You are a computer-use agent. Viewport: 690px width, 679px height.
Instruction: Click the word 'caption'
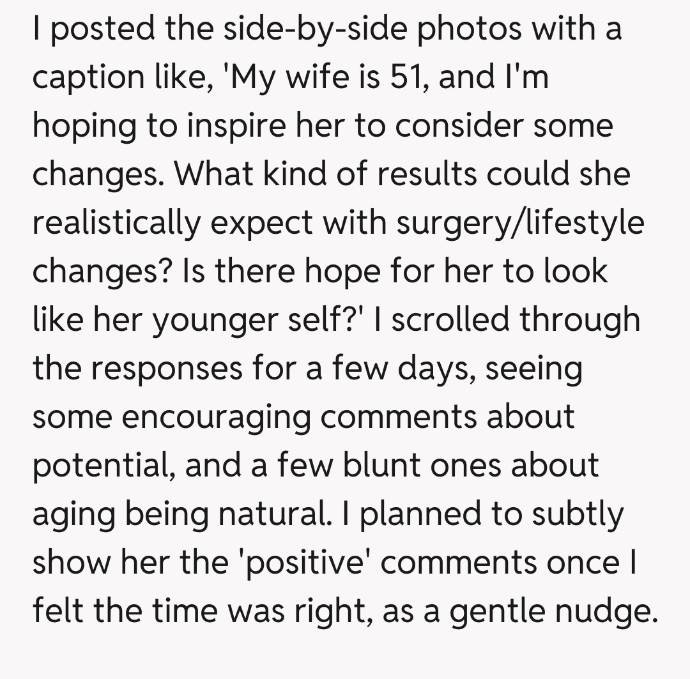86,78
